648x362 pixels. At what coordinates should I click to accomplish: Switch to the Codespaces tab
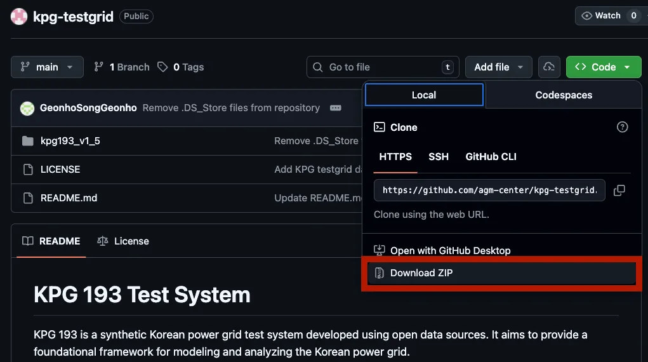point(564,95)
